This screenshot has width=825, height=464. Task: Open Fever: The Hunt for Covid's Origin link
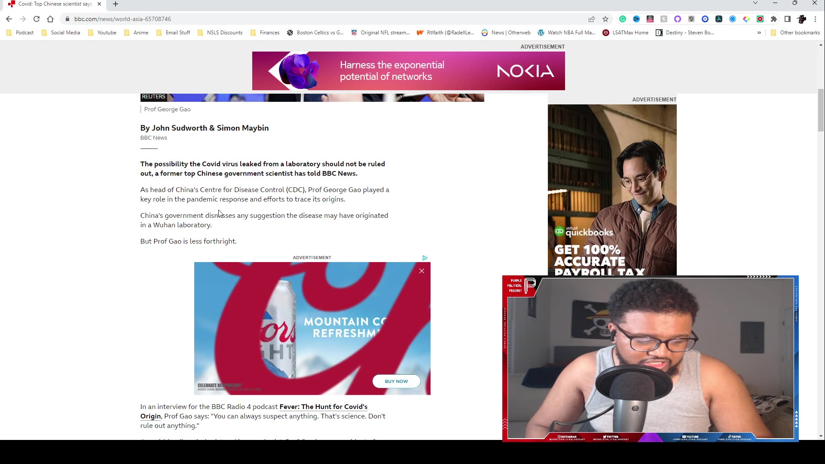(323, 406)
